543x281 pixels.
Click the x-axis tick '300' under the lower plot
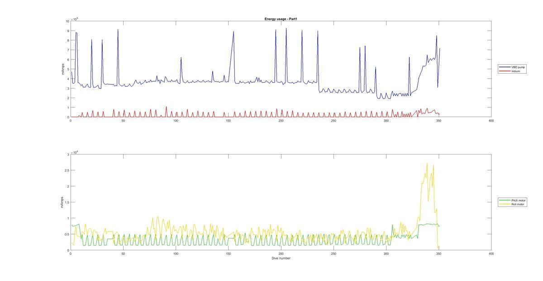click(386, 254)
